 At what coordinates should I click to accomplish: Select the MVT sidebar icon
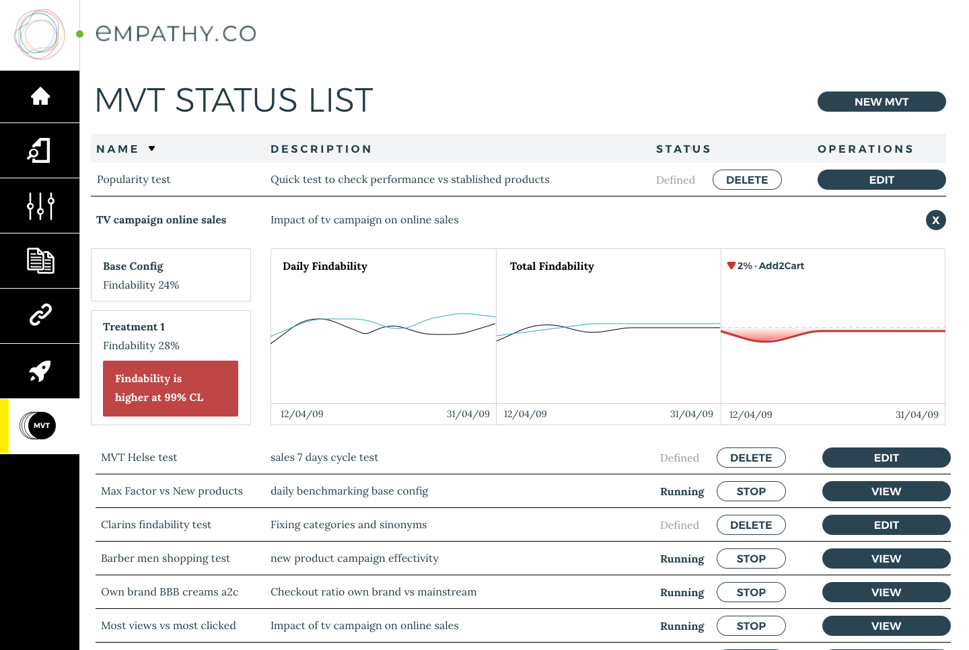[x=38, y=426]
